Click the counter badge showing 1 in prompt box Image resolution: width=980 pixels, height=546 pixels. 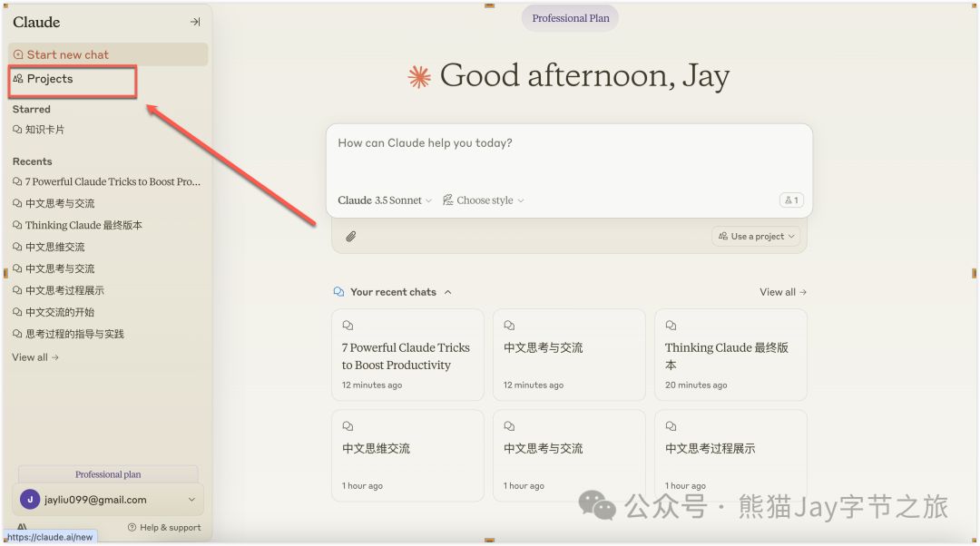pyautogui.click(x=791, y=200)
